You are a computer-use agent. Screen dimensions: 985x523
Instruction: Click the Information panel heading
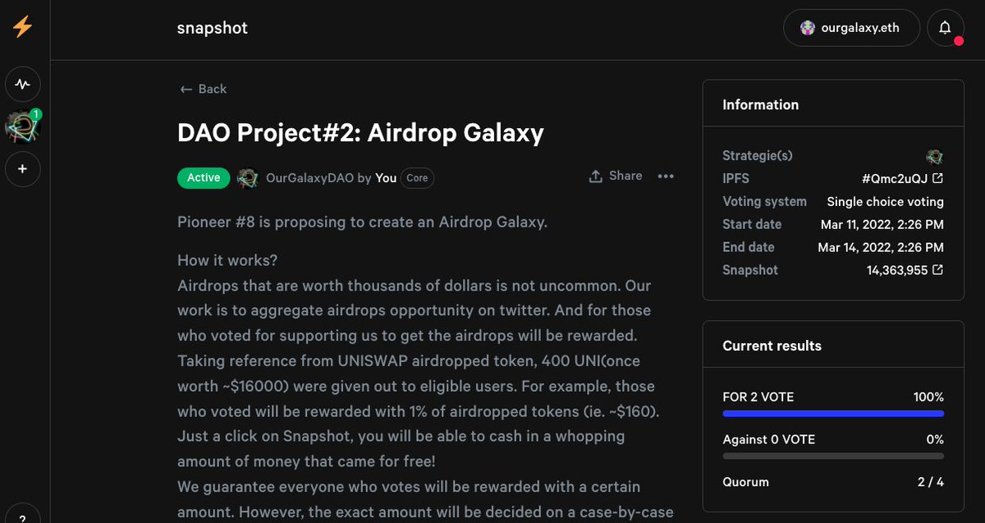point(760,104)
